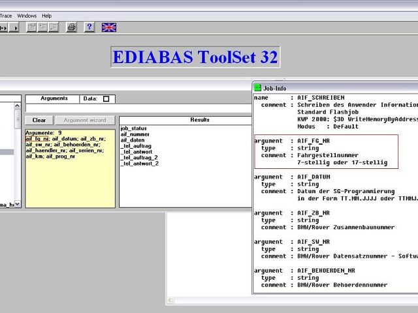Click aif_serien_nr in the Argumente box
The height and width of the screenshot is (313, 418).
86,151
